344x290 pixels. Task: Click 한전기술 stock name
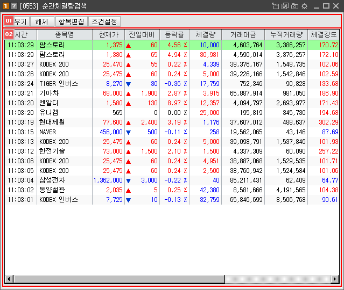click(52, 151)
